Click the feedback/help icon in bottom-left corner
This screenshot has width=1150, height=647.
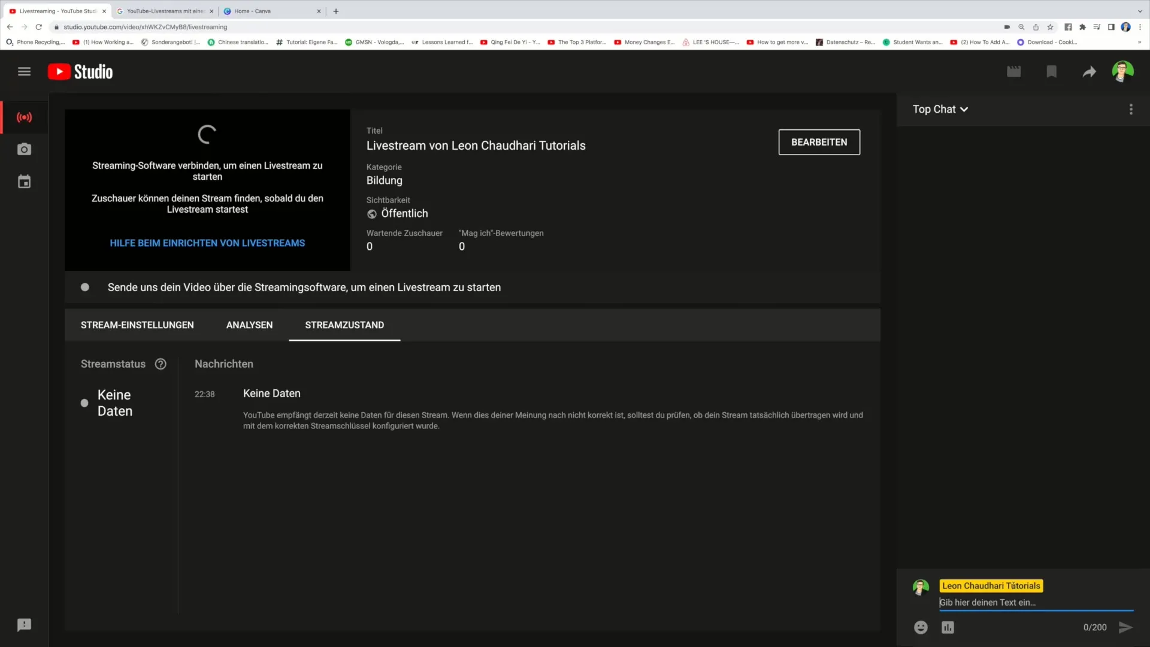coord(24,625)
